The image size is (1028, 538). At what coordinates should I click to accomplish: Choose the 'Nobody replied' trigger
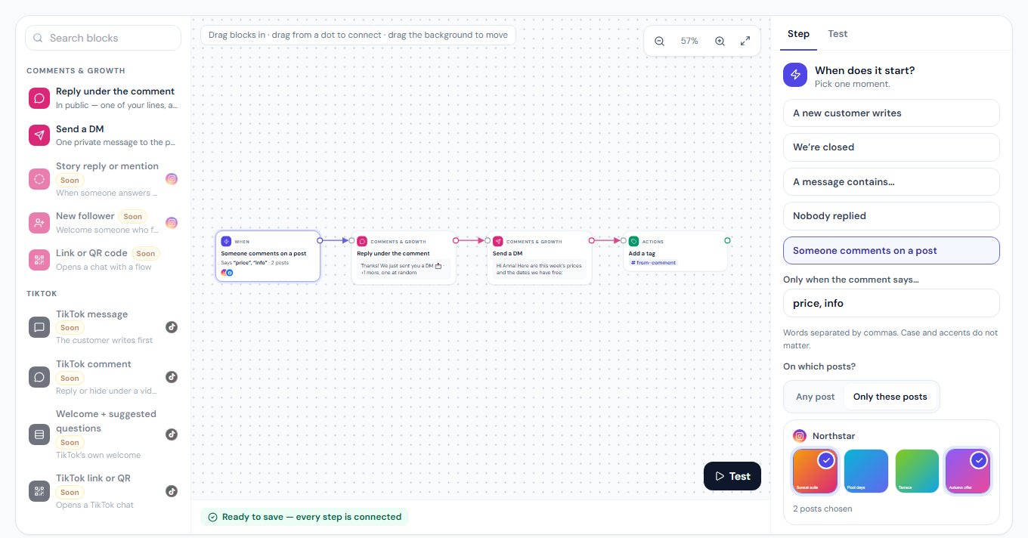(x=891, y=216)
